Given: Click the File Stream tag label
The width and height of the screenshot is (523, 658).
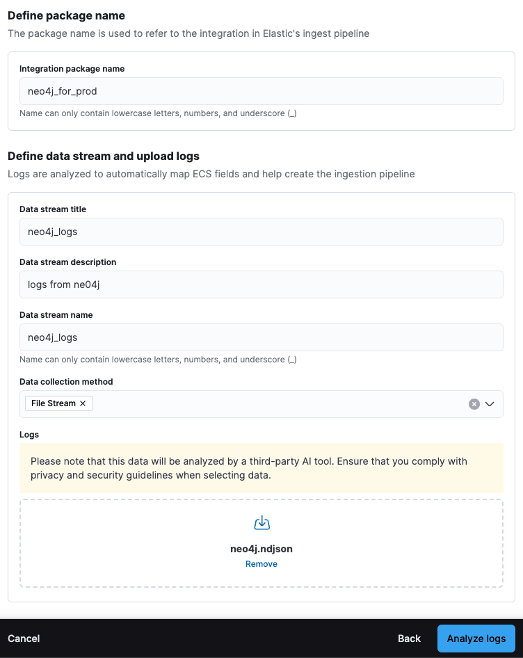Looking at the screenshot, I should pyautogui.click(x=50, y=403).
